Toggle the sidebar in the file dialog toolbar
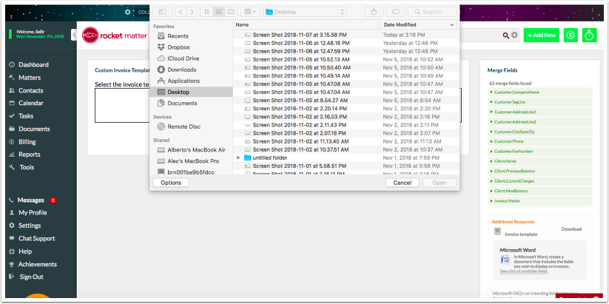609x304 pixels. click(162, 12)
